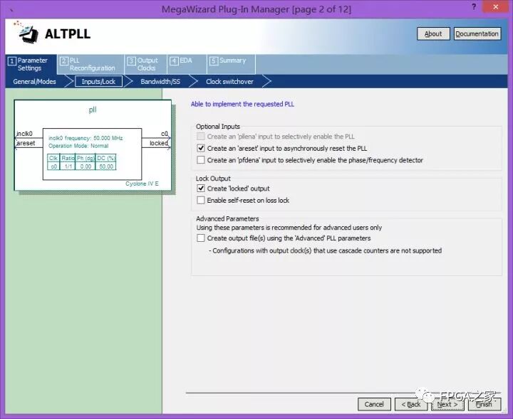Uncheck Create 'locked' output
Image resolution: width=513 pixels, height=419 pixels.
(x=201, y=189)
